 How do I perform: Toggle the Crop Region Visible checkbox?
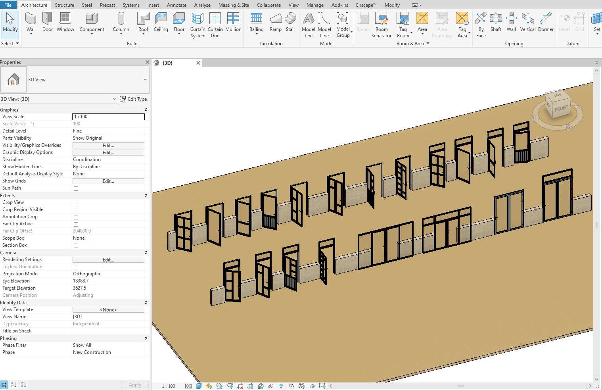76,210
